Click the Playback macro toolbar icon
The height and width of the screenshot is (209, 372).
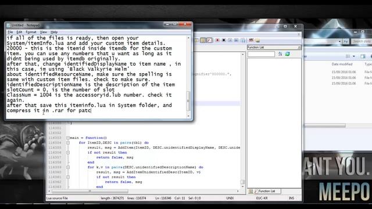pos(230,40)
